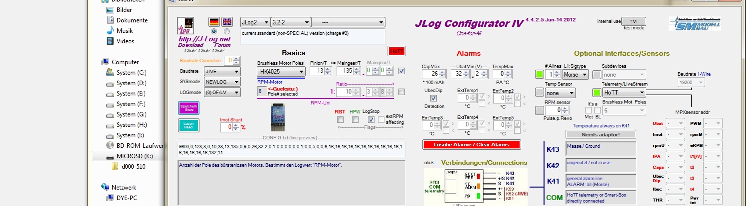Open the JLog2 device dropdown

pos(254,22)
